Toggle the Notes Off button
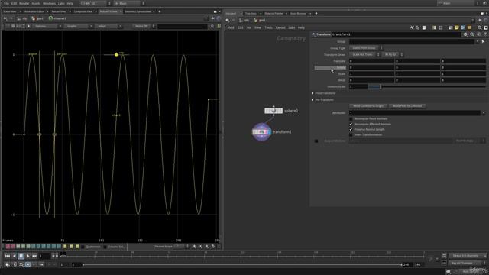Image resolution: width=489 pixels, height=275 pixels. pyautogui.click(x=141, y=27)
